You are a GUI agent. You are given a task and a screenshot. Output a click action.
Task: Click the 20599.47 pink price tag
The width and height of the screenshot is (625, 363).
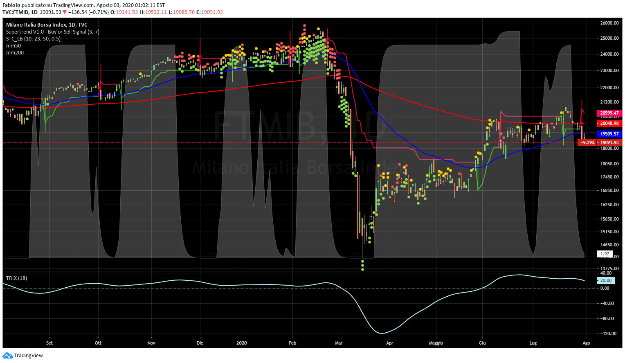pos(609,113)
